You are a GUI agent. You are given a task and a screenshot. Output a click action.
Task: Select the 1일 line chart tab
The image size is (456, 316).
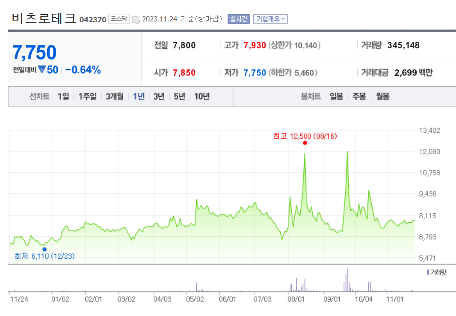[63, 96]
